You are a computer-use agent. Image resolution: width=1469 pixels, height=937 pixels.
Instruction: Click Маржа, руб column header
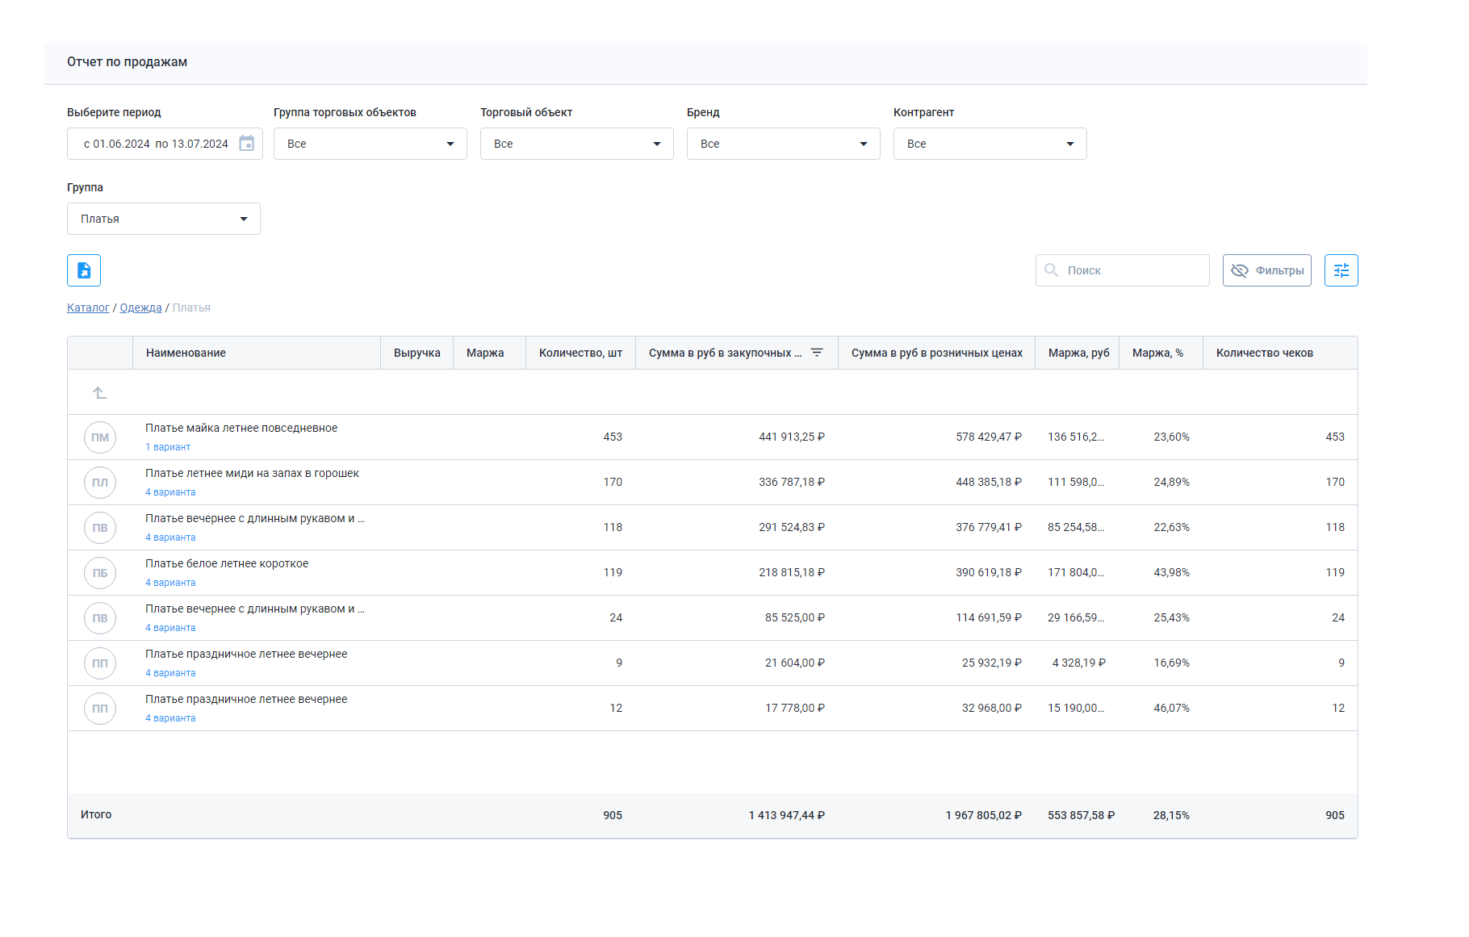(x=1079, y=353)
